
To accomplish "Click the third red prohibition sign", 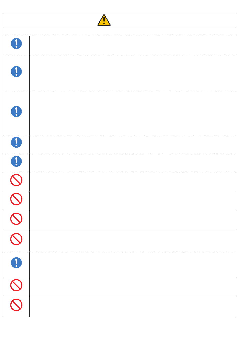I will (16, 219).
